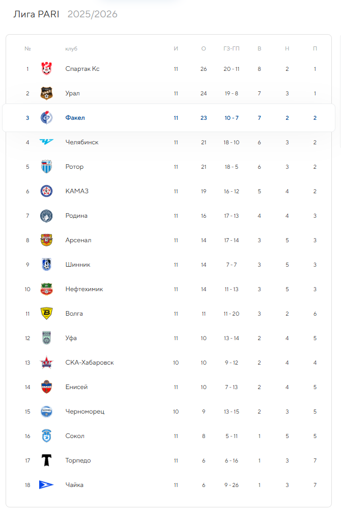The width and height of the screenshot is (341, 513).
Task: Click the Челябинск logo icon
Action: click(46, 142)
